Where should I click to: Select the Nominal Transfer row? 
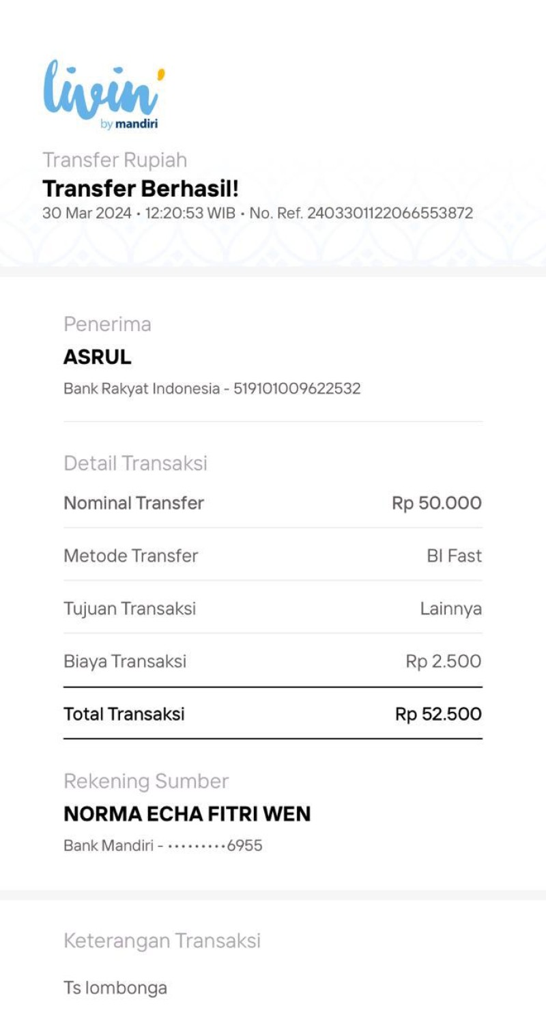(x=273, y=503)
